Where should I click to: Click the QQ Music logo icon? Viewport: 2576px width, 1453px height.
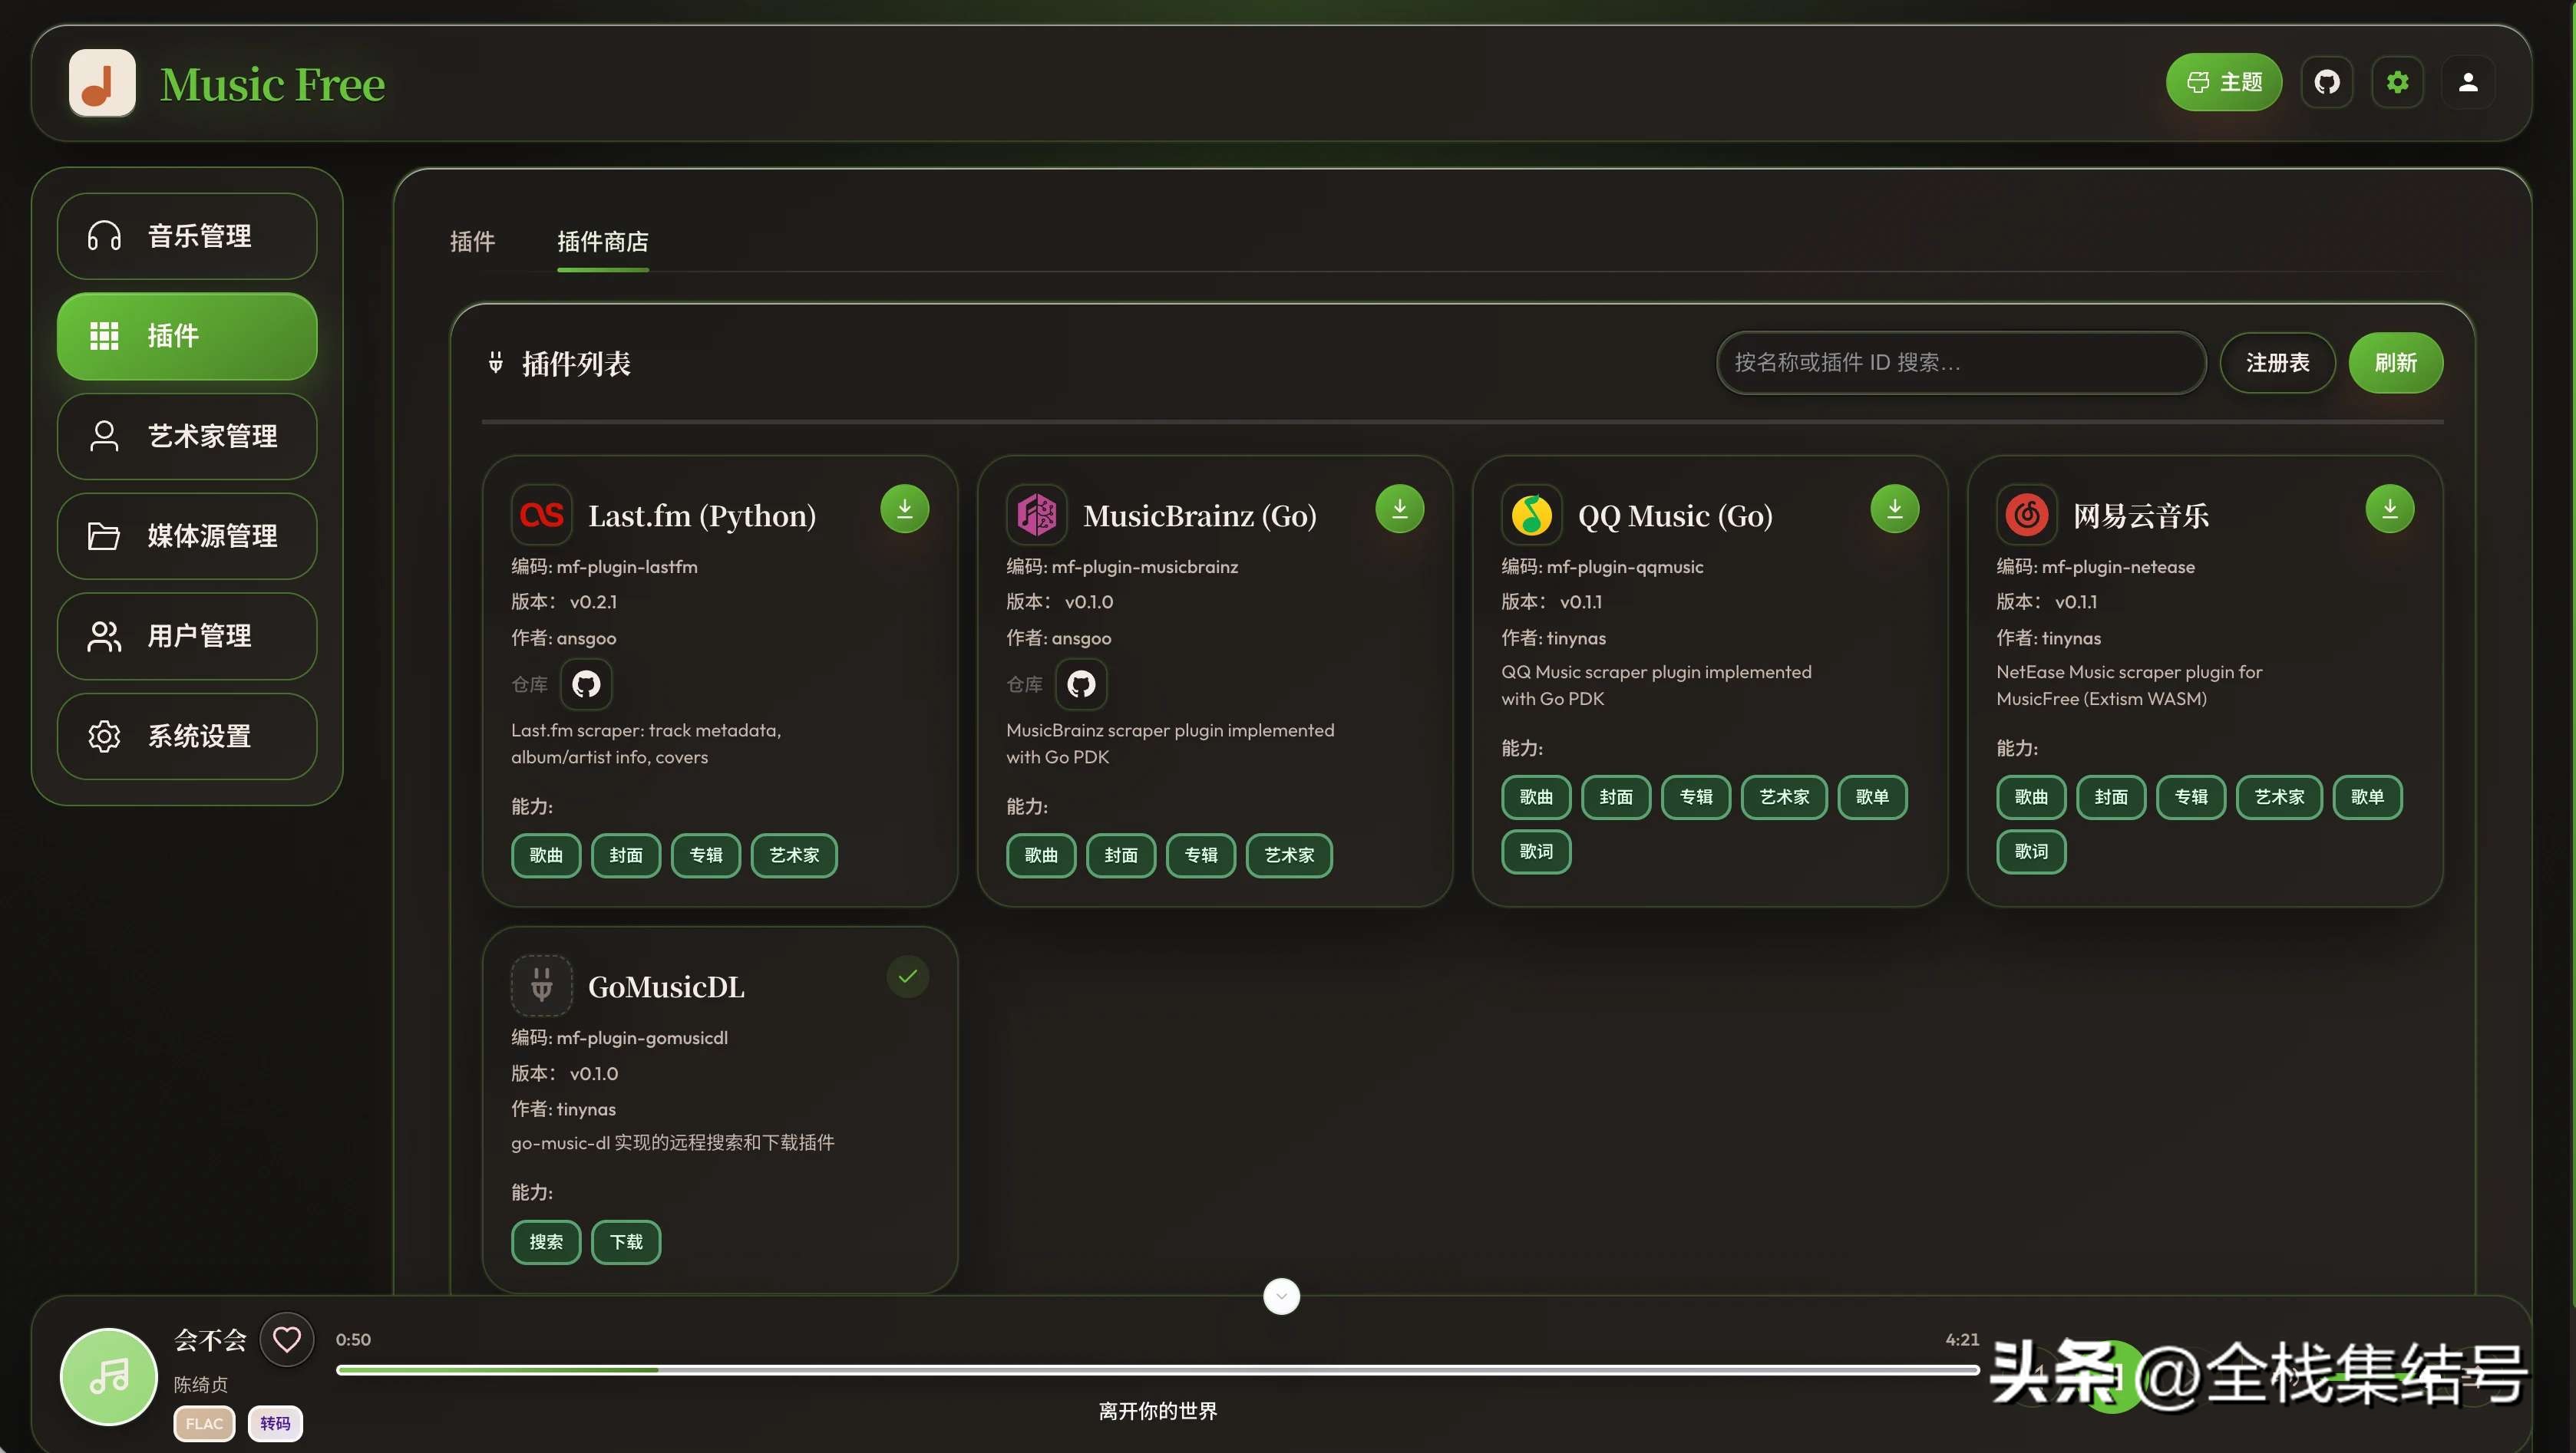(1531, 515)
